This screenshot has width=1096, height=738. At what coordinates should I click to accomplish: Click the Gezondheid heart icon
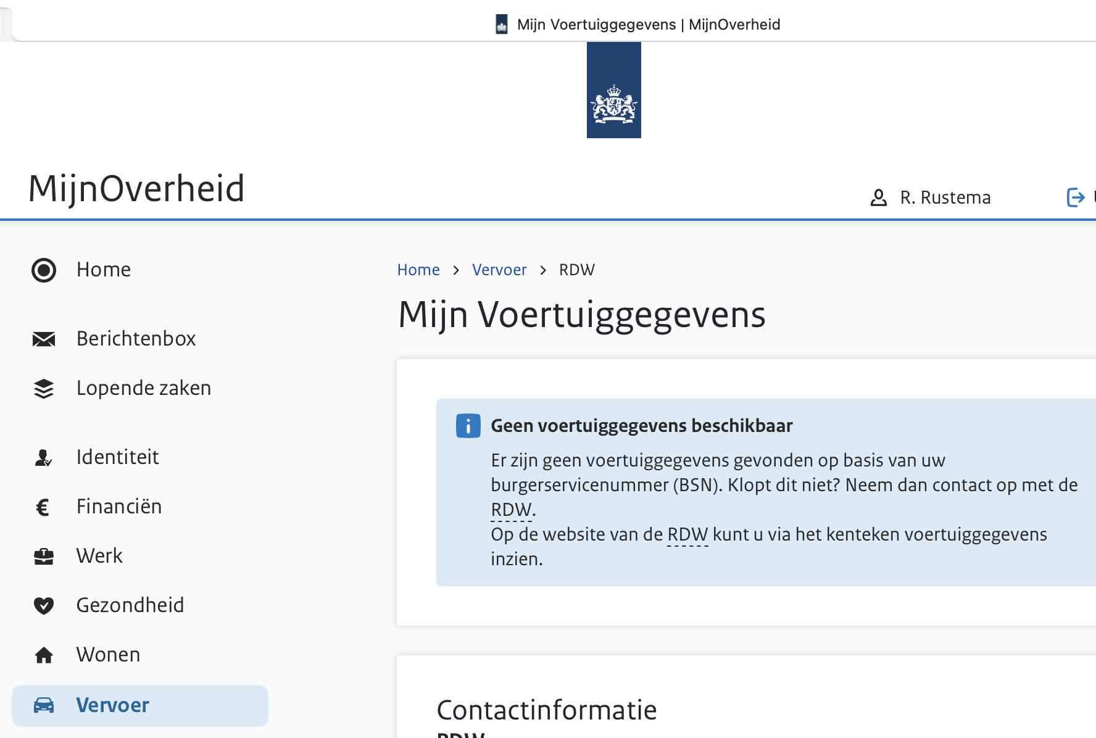pyautogui.click(x=44, y=605)
